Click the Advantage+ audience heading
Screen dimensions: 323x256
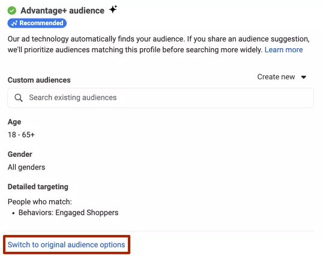[x=62, y=10]
